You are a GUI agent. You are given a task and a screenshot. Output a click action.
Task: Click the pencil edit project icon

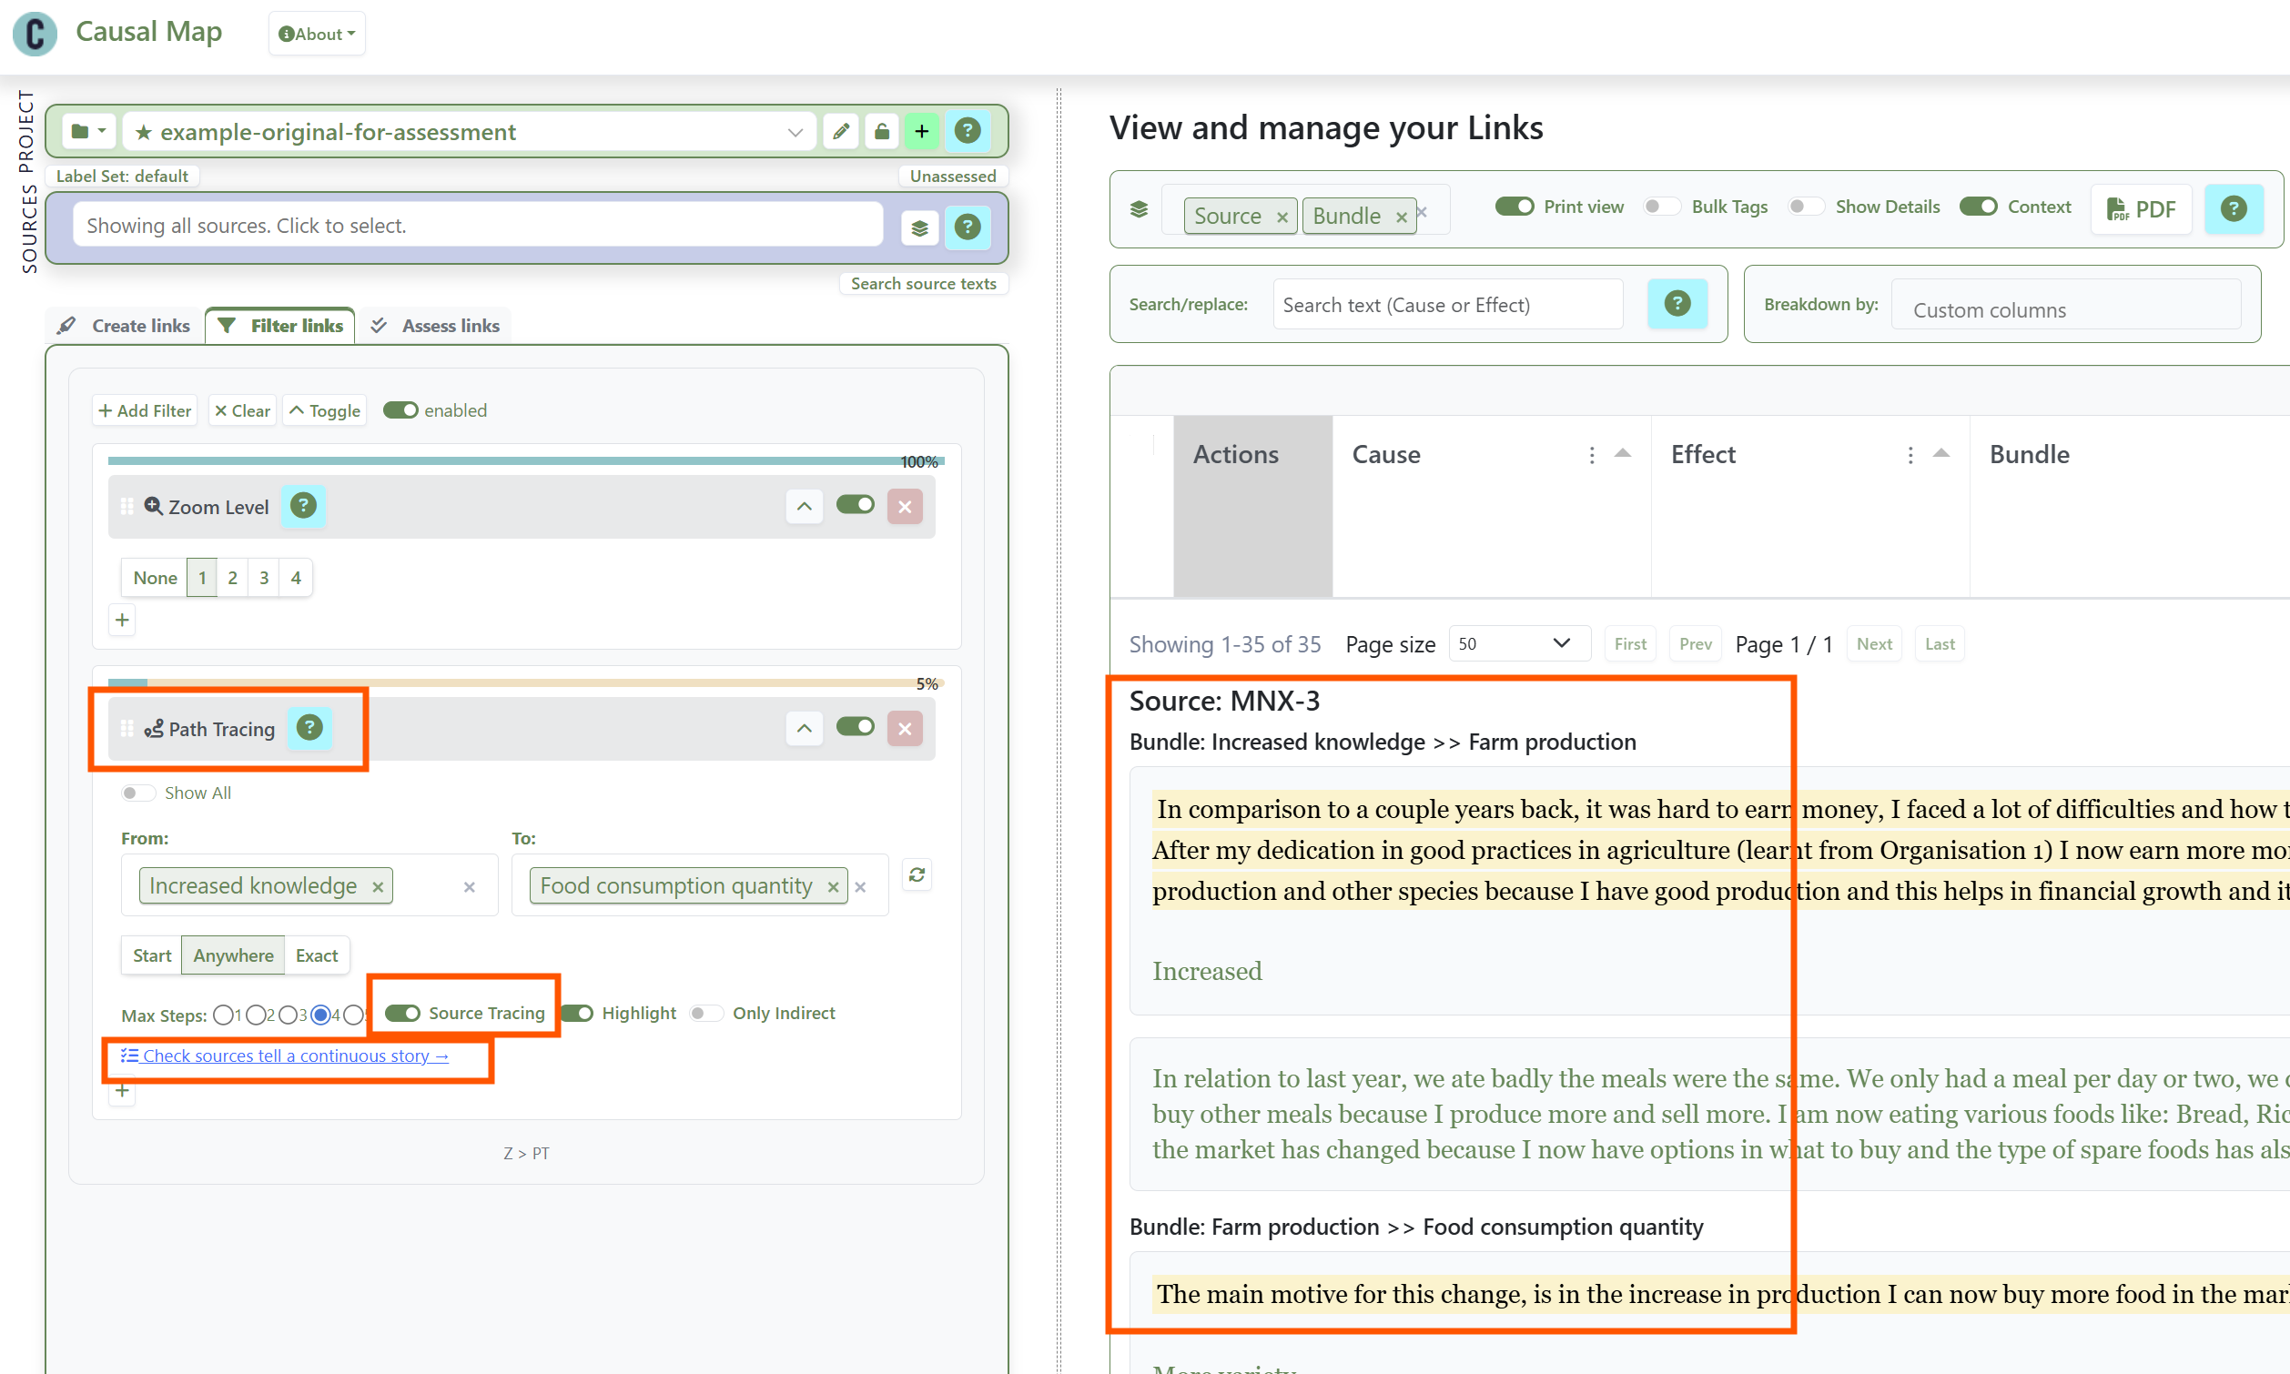(x=840, y=131)
